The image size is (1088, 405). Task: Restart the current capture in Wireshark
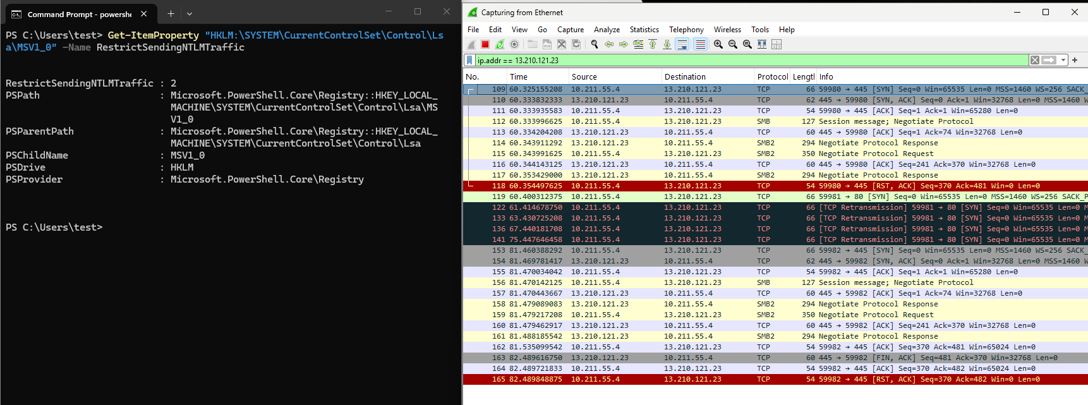coord(500,44)
